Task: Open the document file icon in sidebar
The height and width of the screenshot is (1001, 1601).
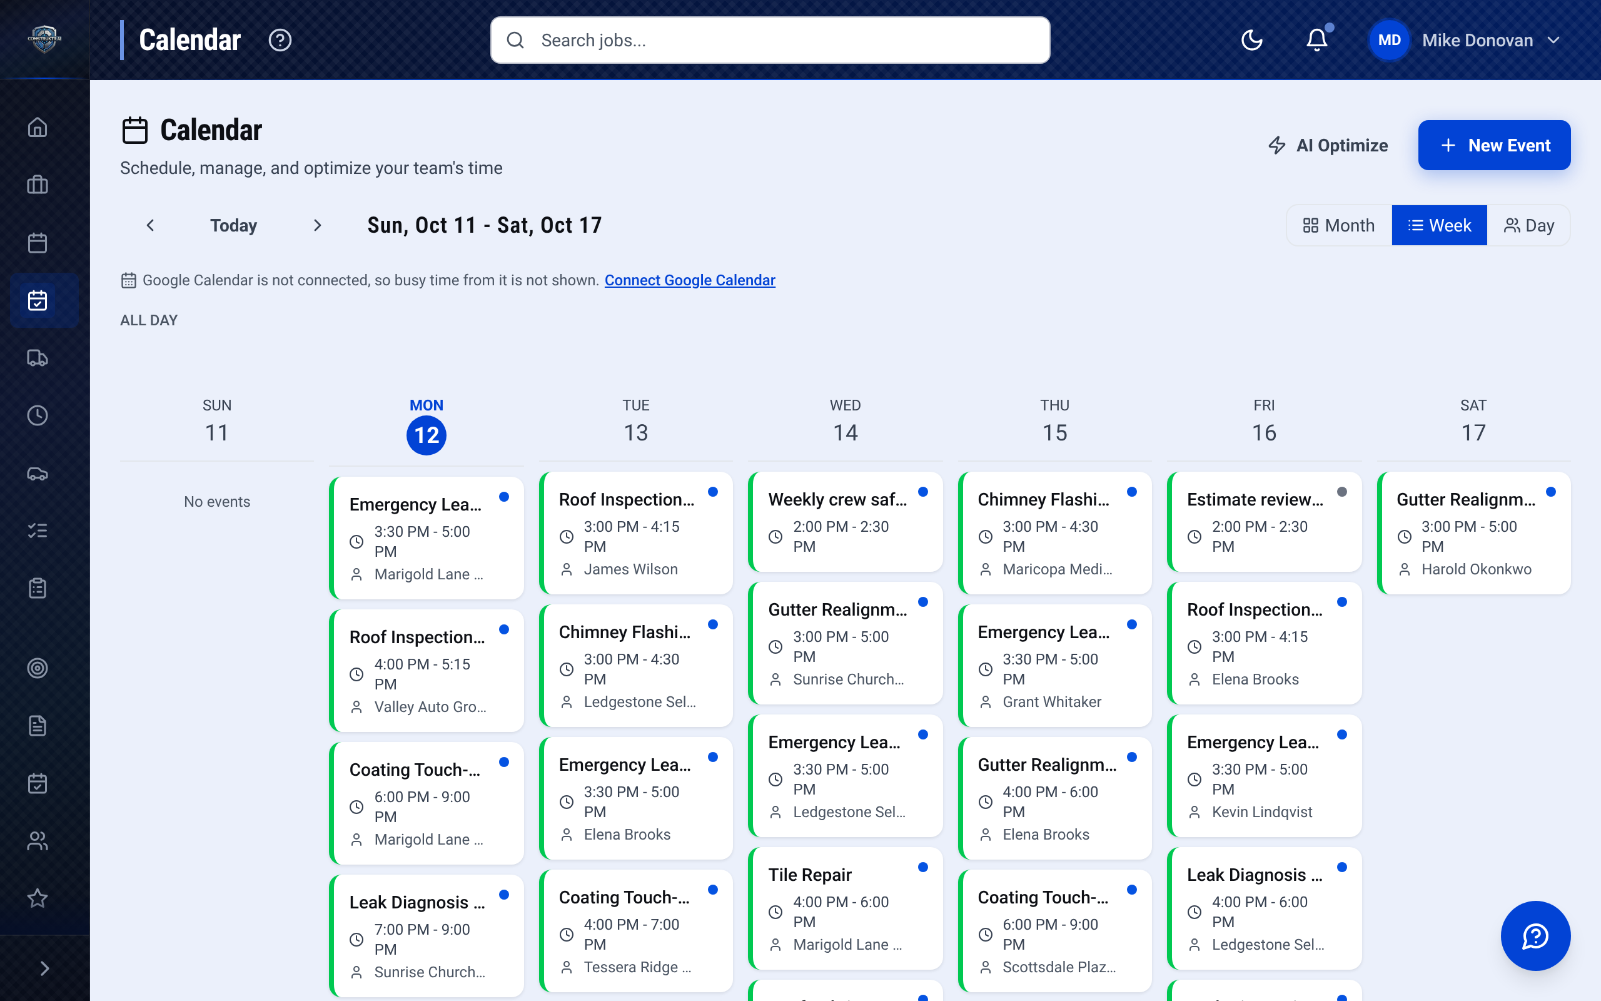Action: point(38,726)
